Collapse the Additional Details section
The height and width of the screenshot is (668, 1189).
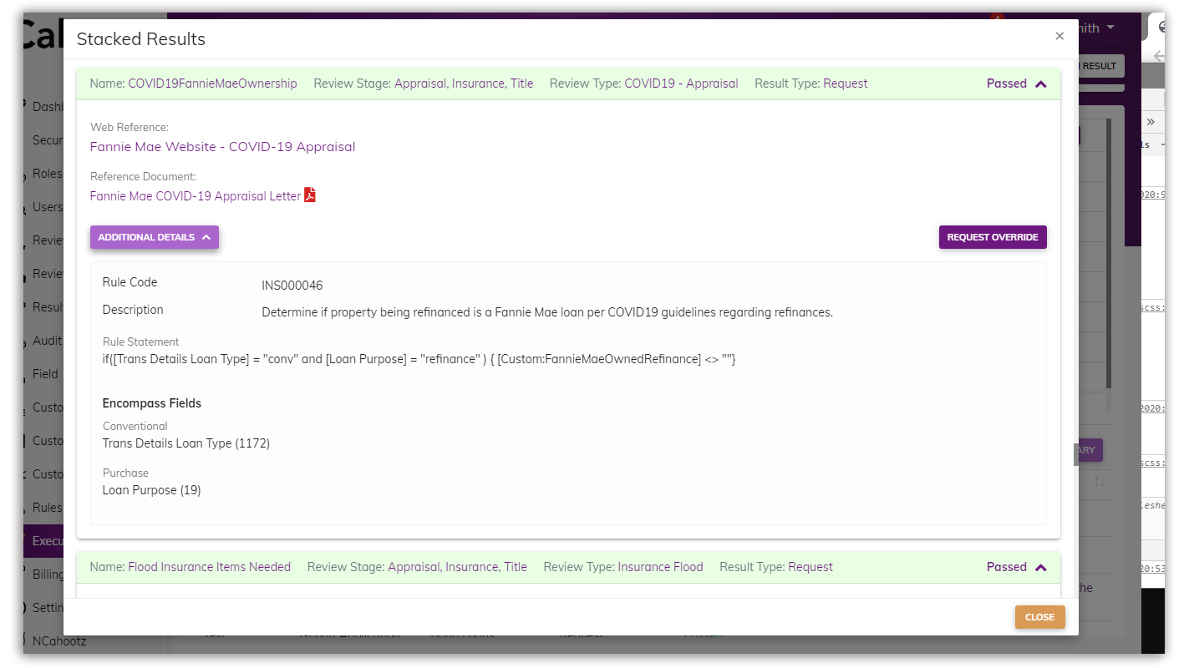click(155, 237)
